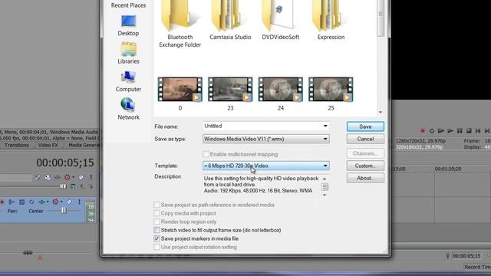Screen dimensions: 491x276
Task: Toggle Use project output rotation setting
Action: [x=157, y=247]
